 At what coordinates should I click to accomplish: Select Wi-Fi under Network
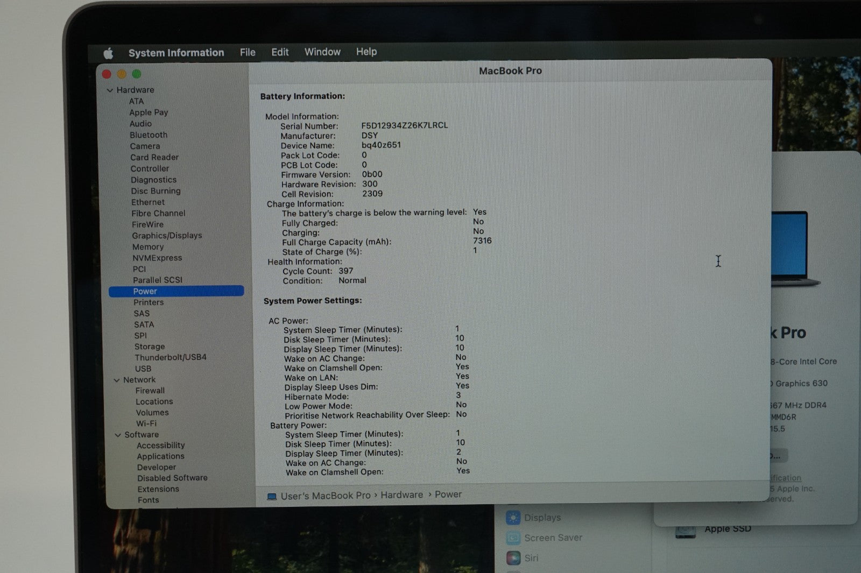click(x=146, y=424)
